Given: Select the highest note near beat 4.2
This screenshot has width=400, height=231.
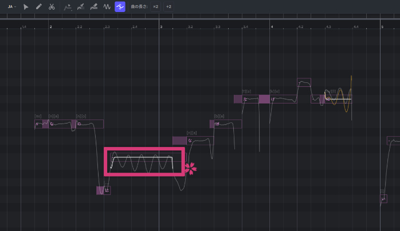Looking at the screenshot, I should (x=304, y=82).
